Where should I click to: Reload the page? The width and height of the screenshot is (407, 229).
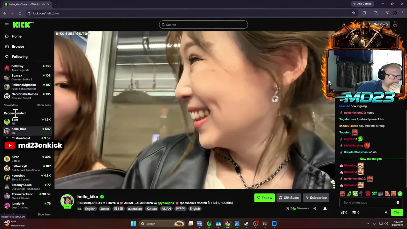pyautogui.click(x=20, y=13)
